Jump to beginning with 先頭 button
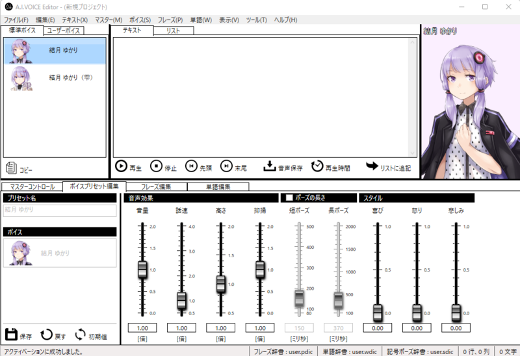The width and height of the screenshot is (520, 356). 198,166
